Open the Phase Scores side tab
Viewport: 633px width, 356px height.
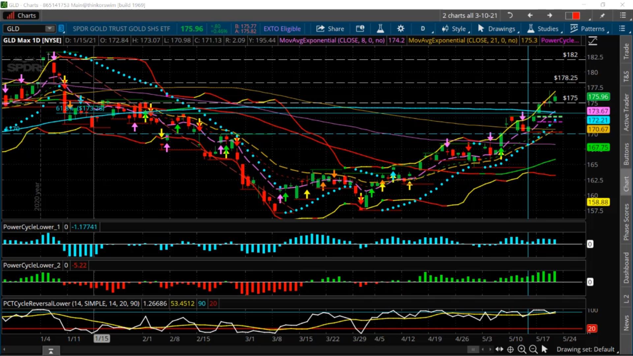click(626, 222)
